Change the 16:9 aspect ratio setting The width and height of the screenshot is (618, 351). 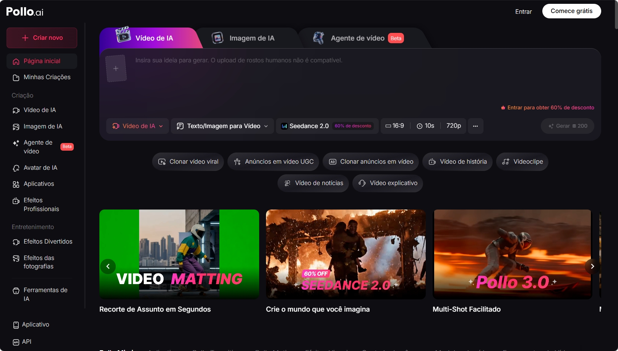pyautogui.click(x=395, y=126)
